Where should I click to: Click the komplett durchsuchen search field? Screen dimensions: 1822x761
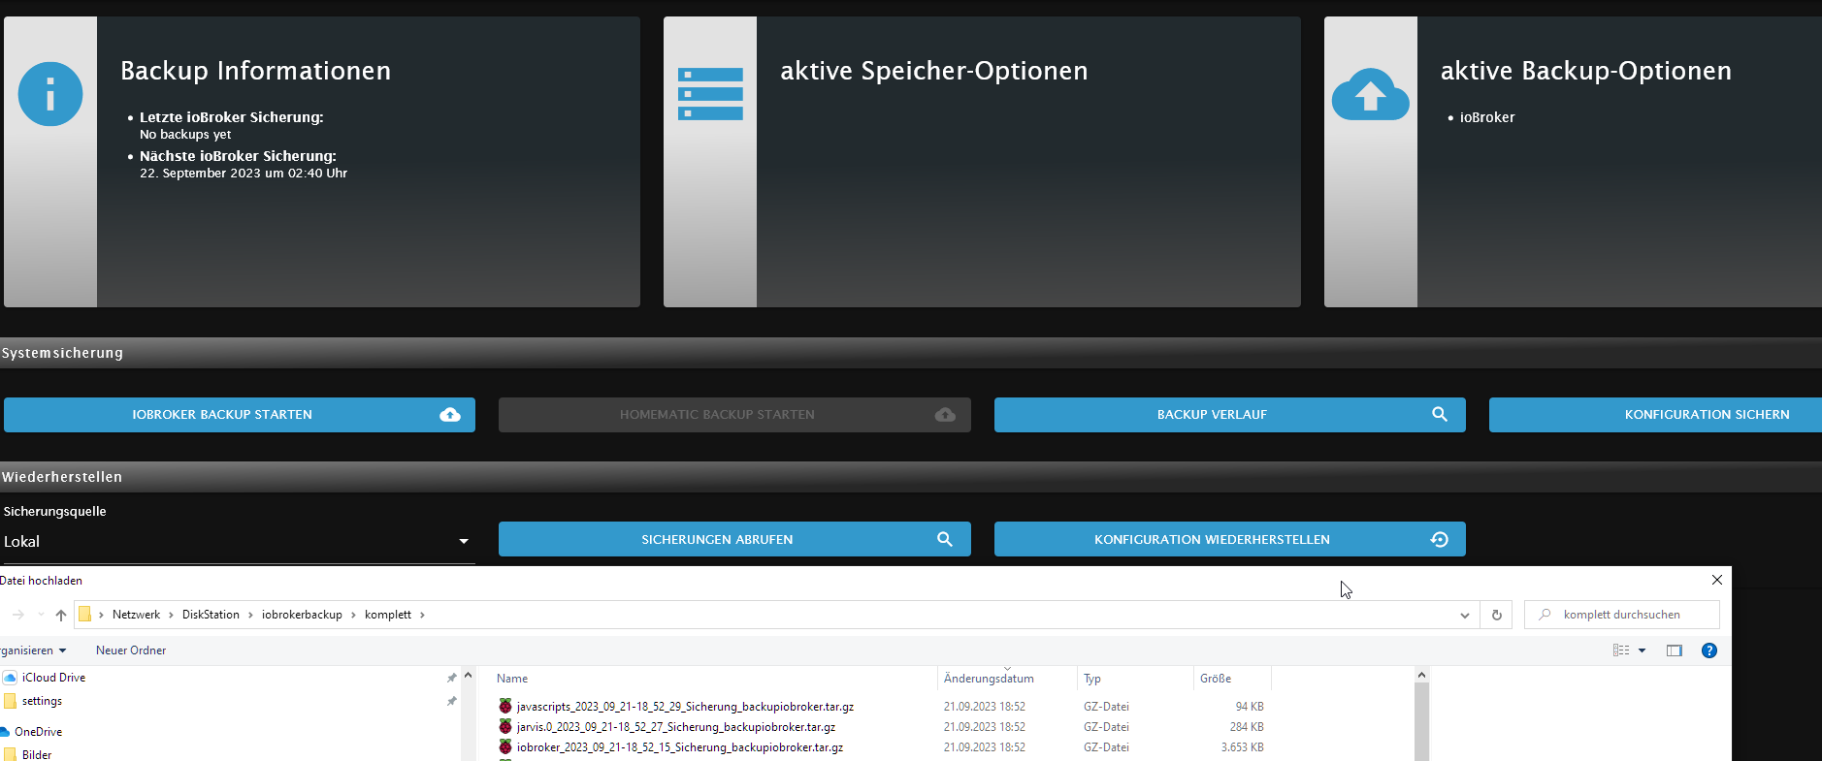[1622, 615]
